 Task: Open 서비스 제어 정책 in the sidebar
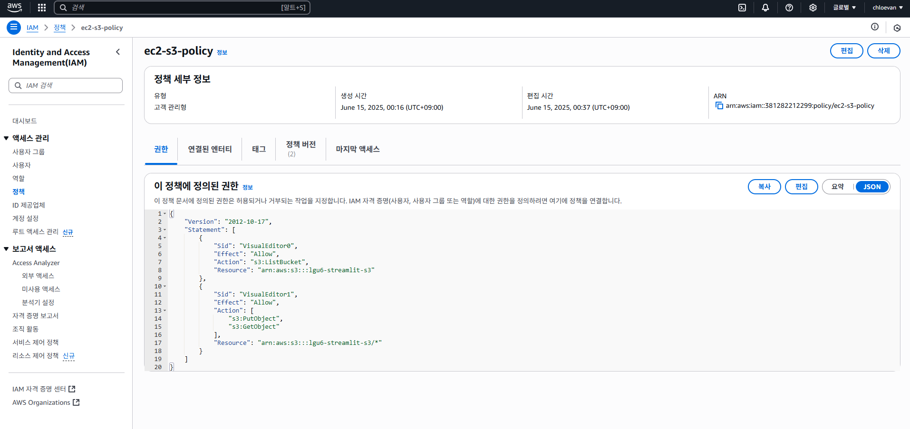click(x=36, y=343)
